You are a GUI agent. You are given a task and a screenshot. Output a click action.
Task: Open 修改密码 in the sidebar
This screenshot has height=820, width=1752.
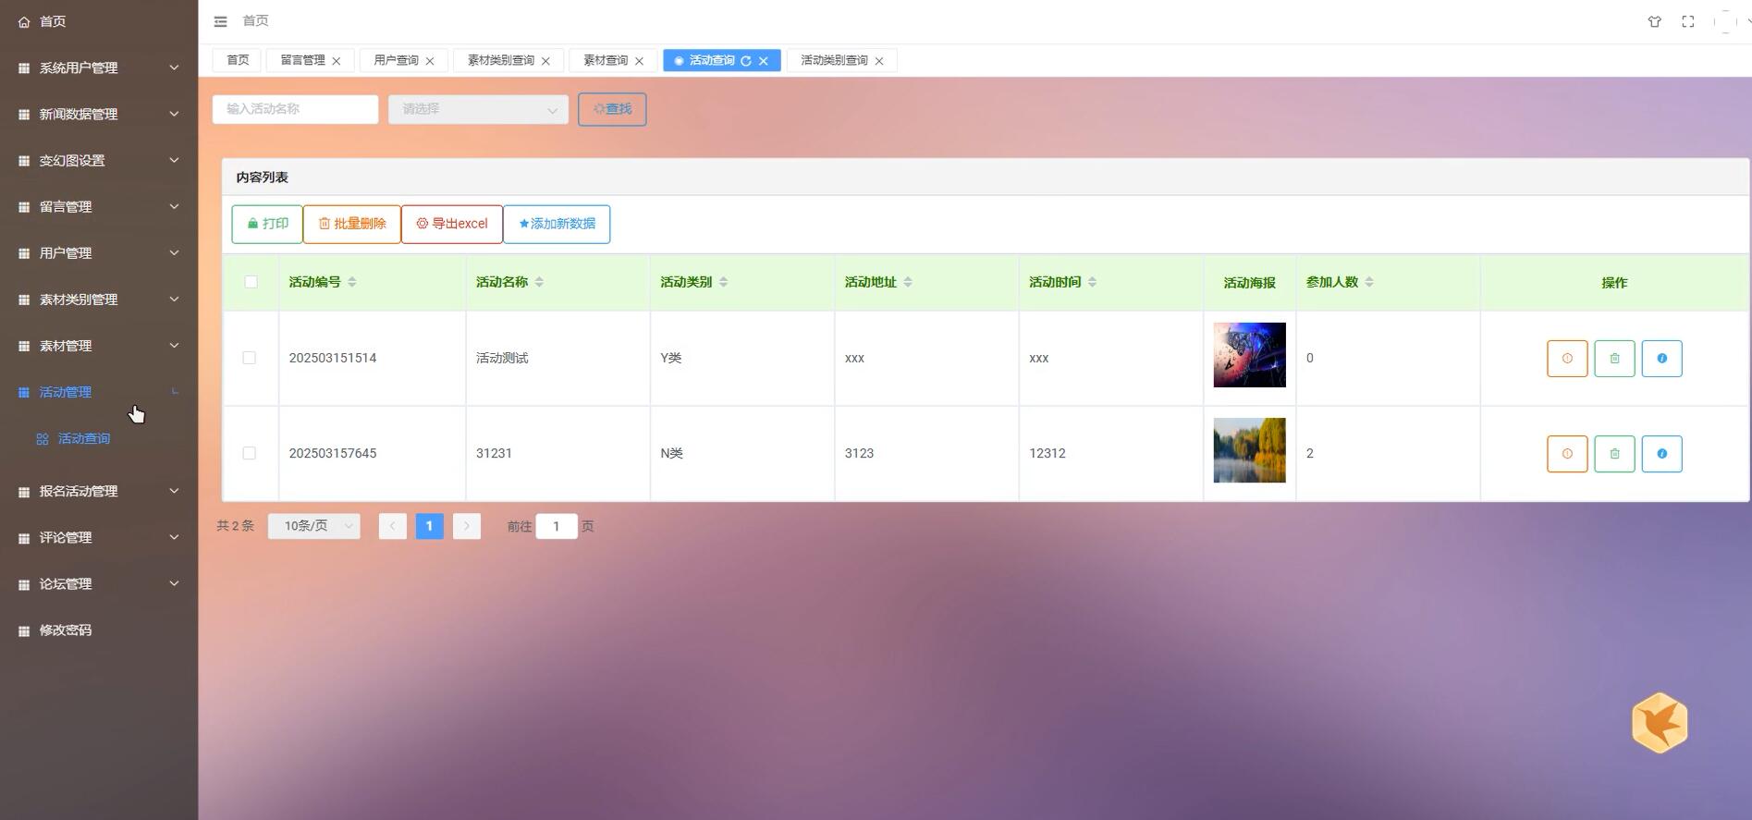(65, 630)
